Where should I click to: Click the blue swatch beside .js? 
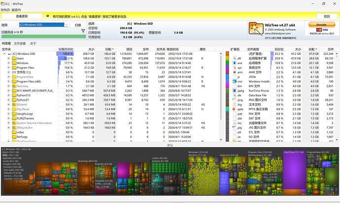click(227, 77)
